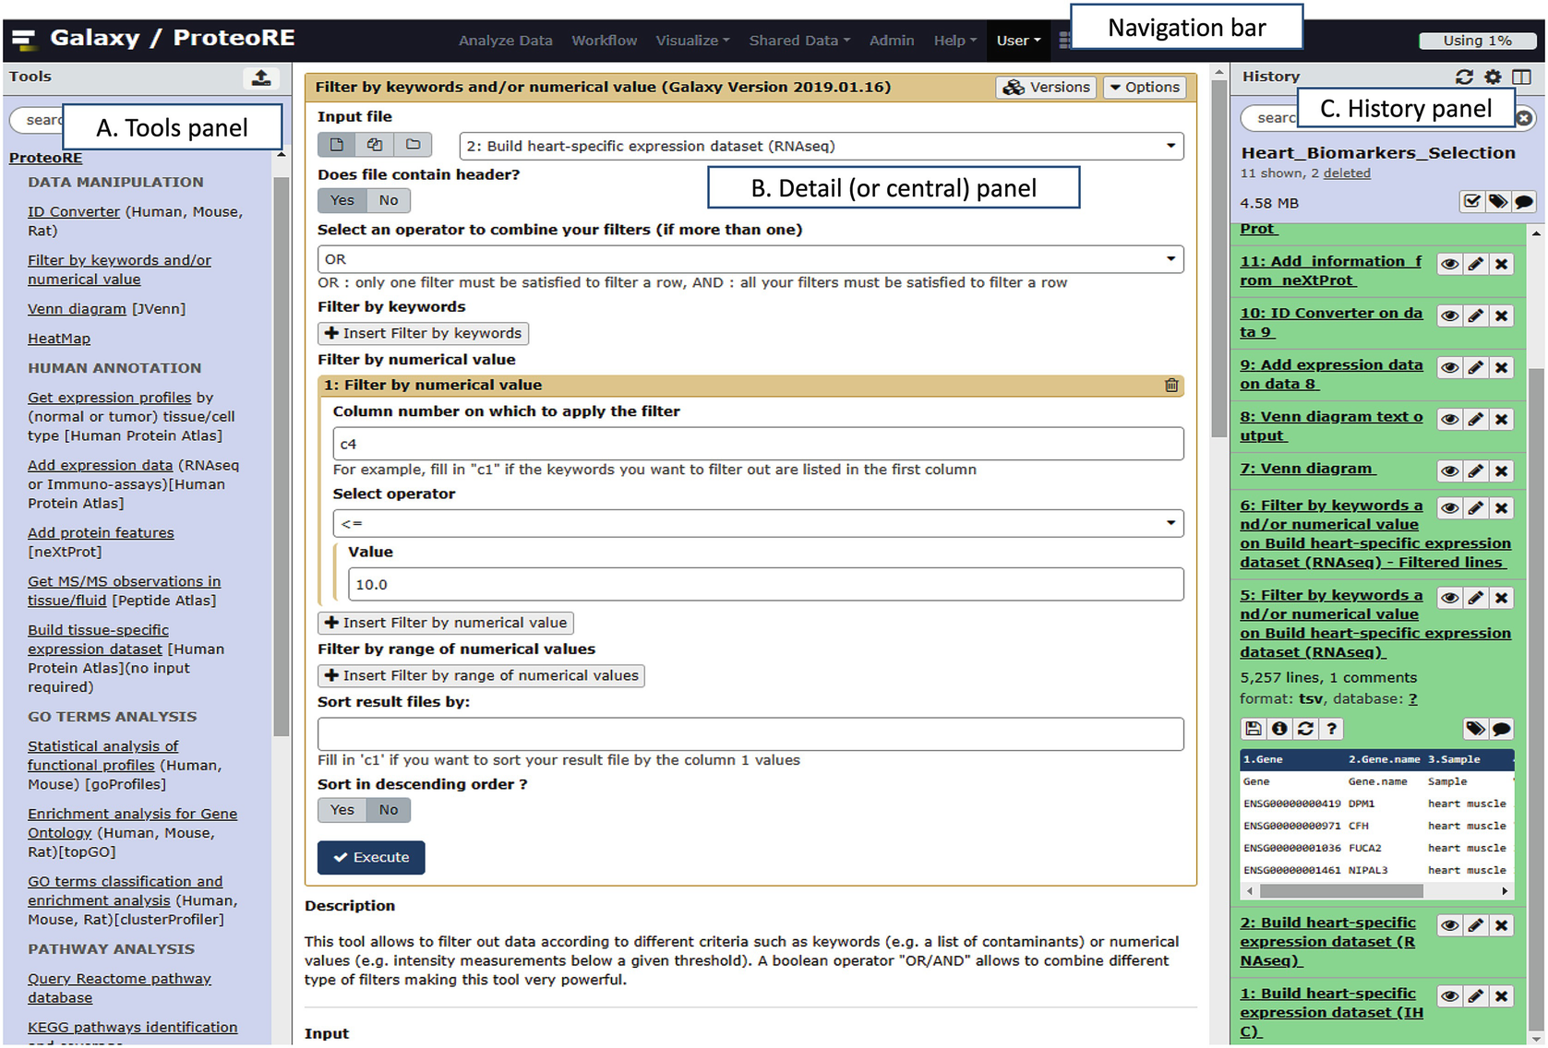
Task: Click the Sort result files by field
Action: [750, 734]
